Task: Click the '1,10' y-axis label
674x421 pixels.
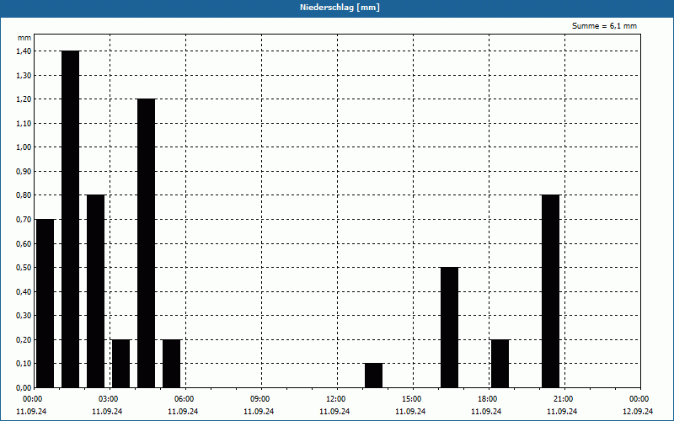Action: 24,123
